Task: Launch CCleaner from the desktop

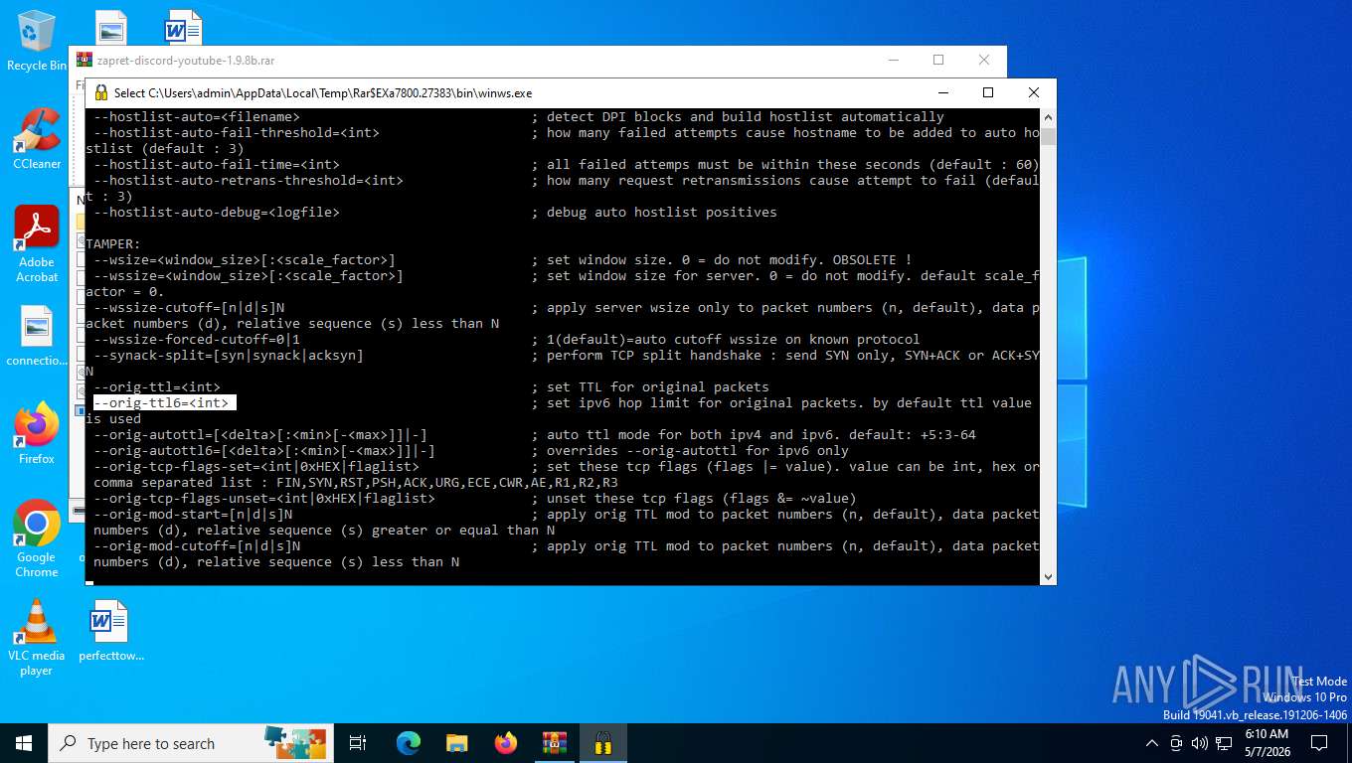Action: click(37, 139)
